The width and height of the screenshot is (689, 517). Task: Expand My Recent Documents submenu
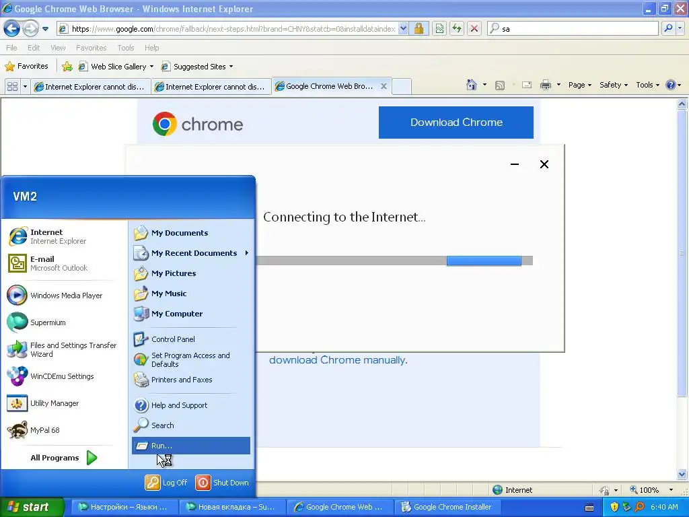pyautogui.click(x=191, y=253)
